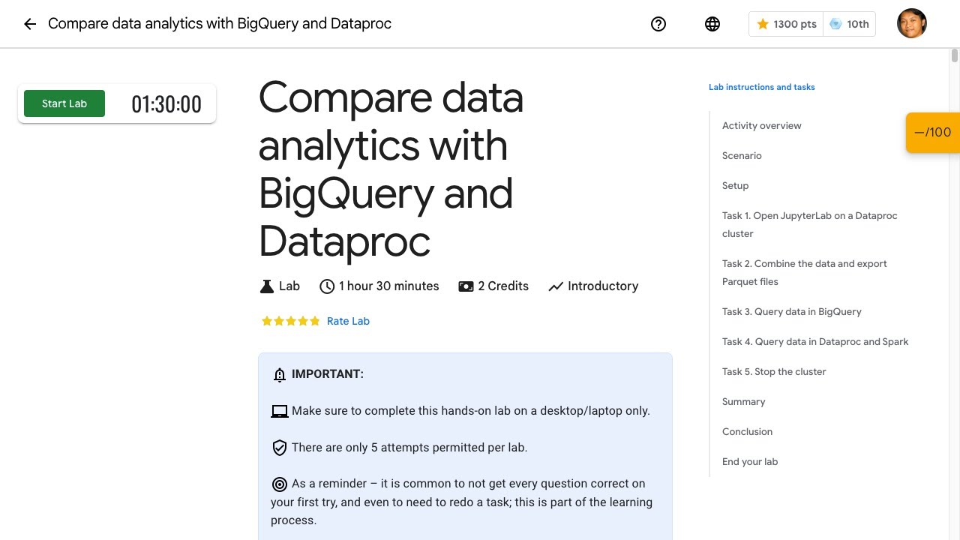Click the '1 hour 30 minutes' text

[388, 286]
